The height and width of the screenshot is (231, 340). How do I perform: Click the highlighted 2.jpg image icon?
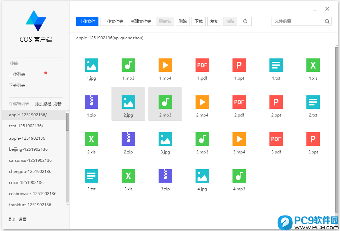point(128,102)
